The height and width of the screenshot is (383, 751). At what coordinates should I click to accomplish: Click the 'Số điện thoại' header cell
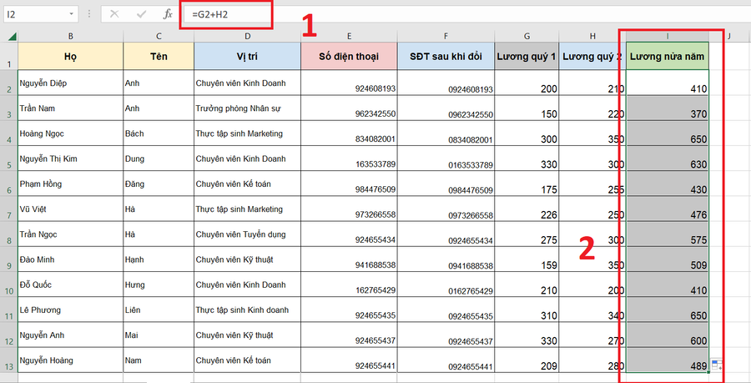[349, 57]
